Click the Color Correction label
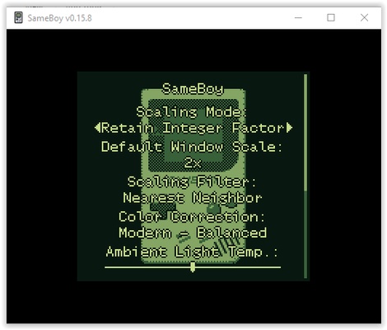The height and width of the screenshot is (330, 387). [192, 217]
